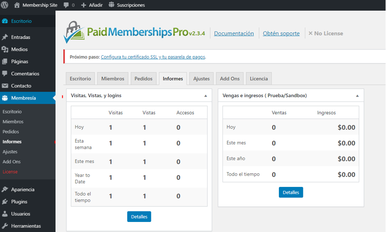Click the Herramientas wrench icon
This screenshot has height=232, width=386.
tap(5, 226)
